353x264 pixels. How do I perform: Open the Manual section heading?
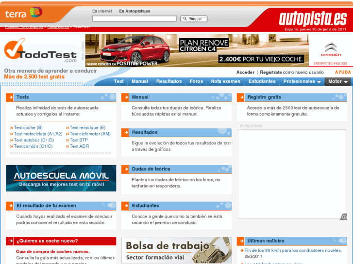pyautogui.click(x=140, y=97)
